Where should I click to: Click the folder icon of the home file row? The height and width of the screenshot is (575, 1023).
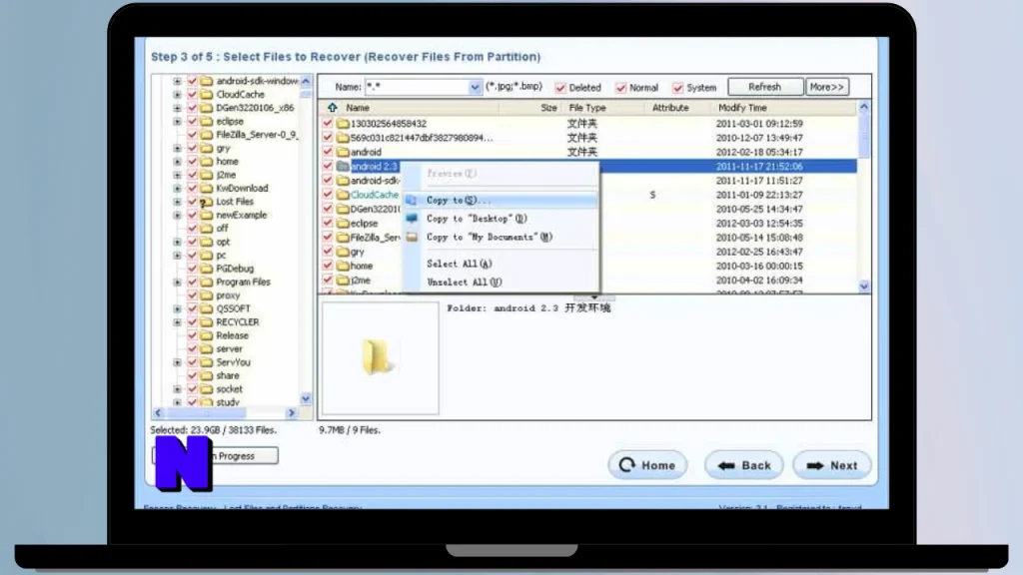[344, 266]
